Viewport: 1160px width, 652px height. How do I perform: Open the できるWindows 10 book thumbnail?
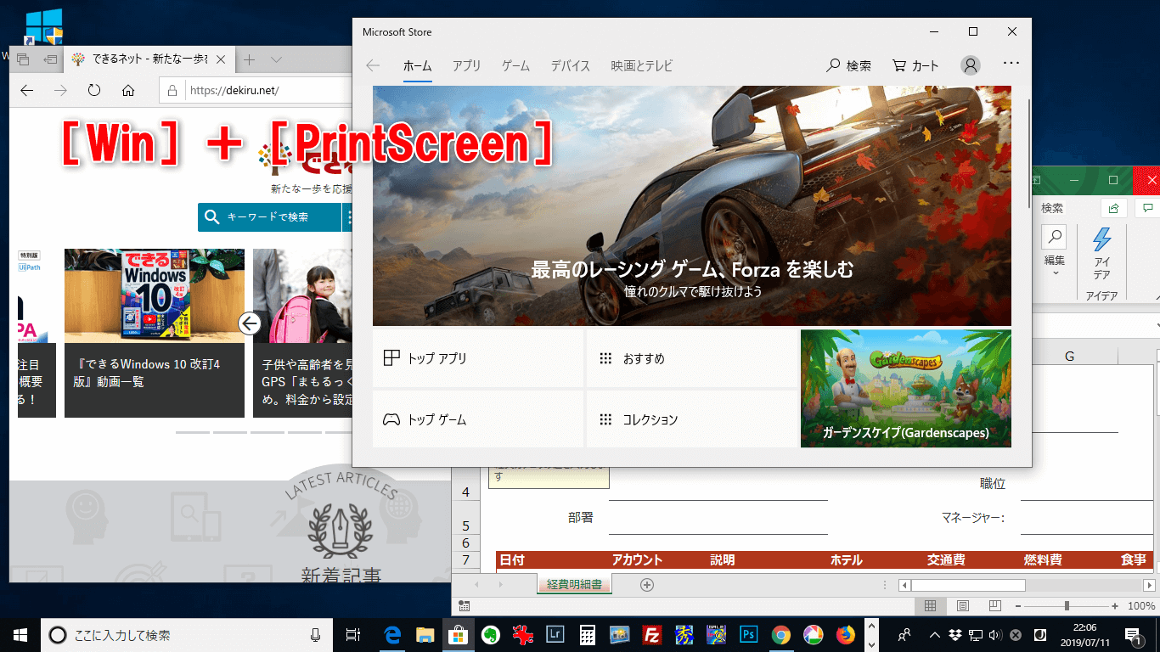(x=155, y=295)
